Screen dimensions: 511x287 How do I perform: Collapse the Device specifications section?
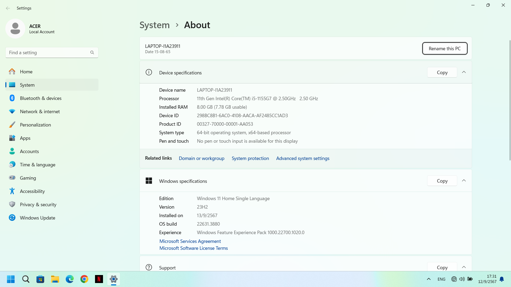(x=464, y=72)
